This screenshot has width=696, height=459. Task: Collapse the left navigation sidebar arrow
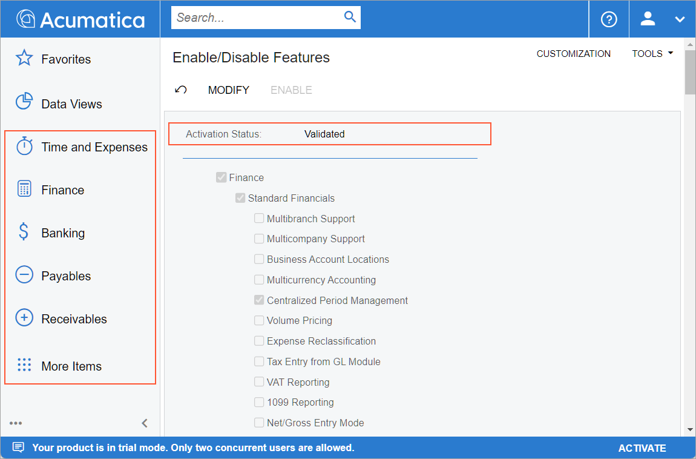coord(145,423)
